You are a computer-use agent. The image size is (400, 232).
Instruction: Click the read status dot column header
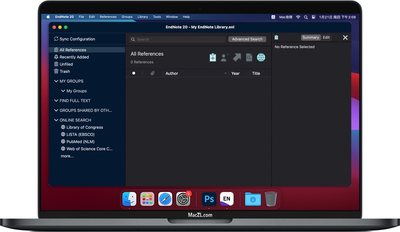[134, 73]
